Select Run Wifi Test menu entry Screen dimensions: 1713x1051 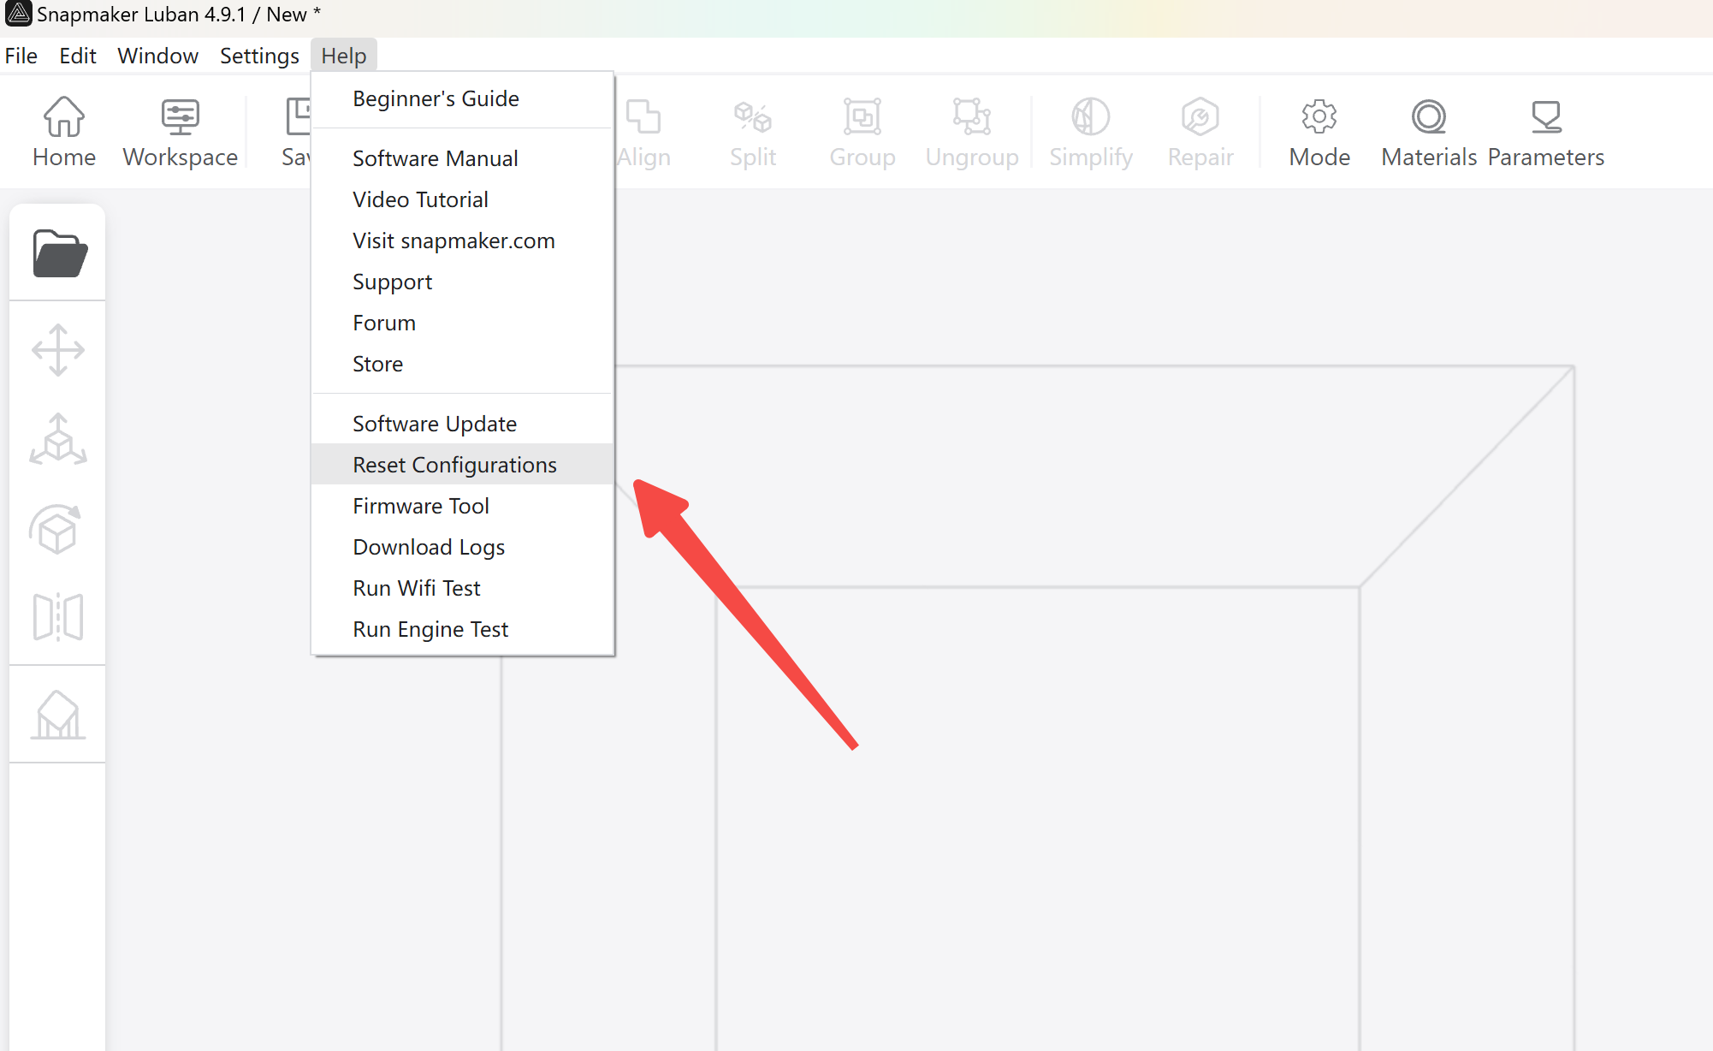click(463, 588)
